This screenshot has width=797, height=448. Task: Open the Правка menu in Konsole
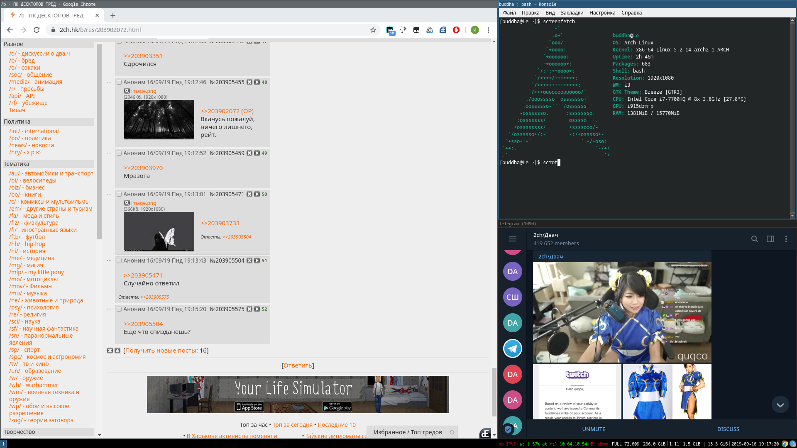click(x=531, y=13)
